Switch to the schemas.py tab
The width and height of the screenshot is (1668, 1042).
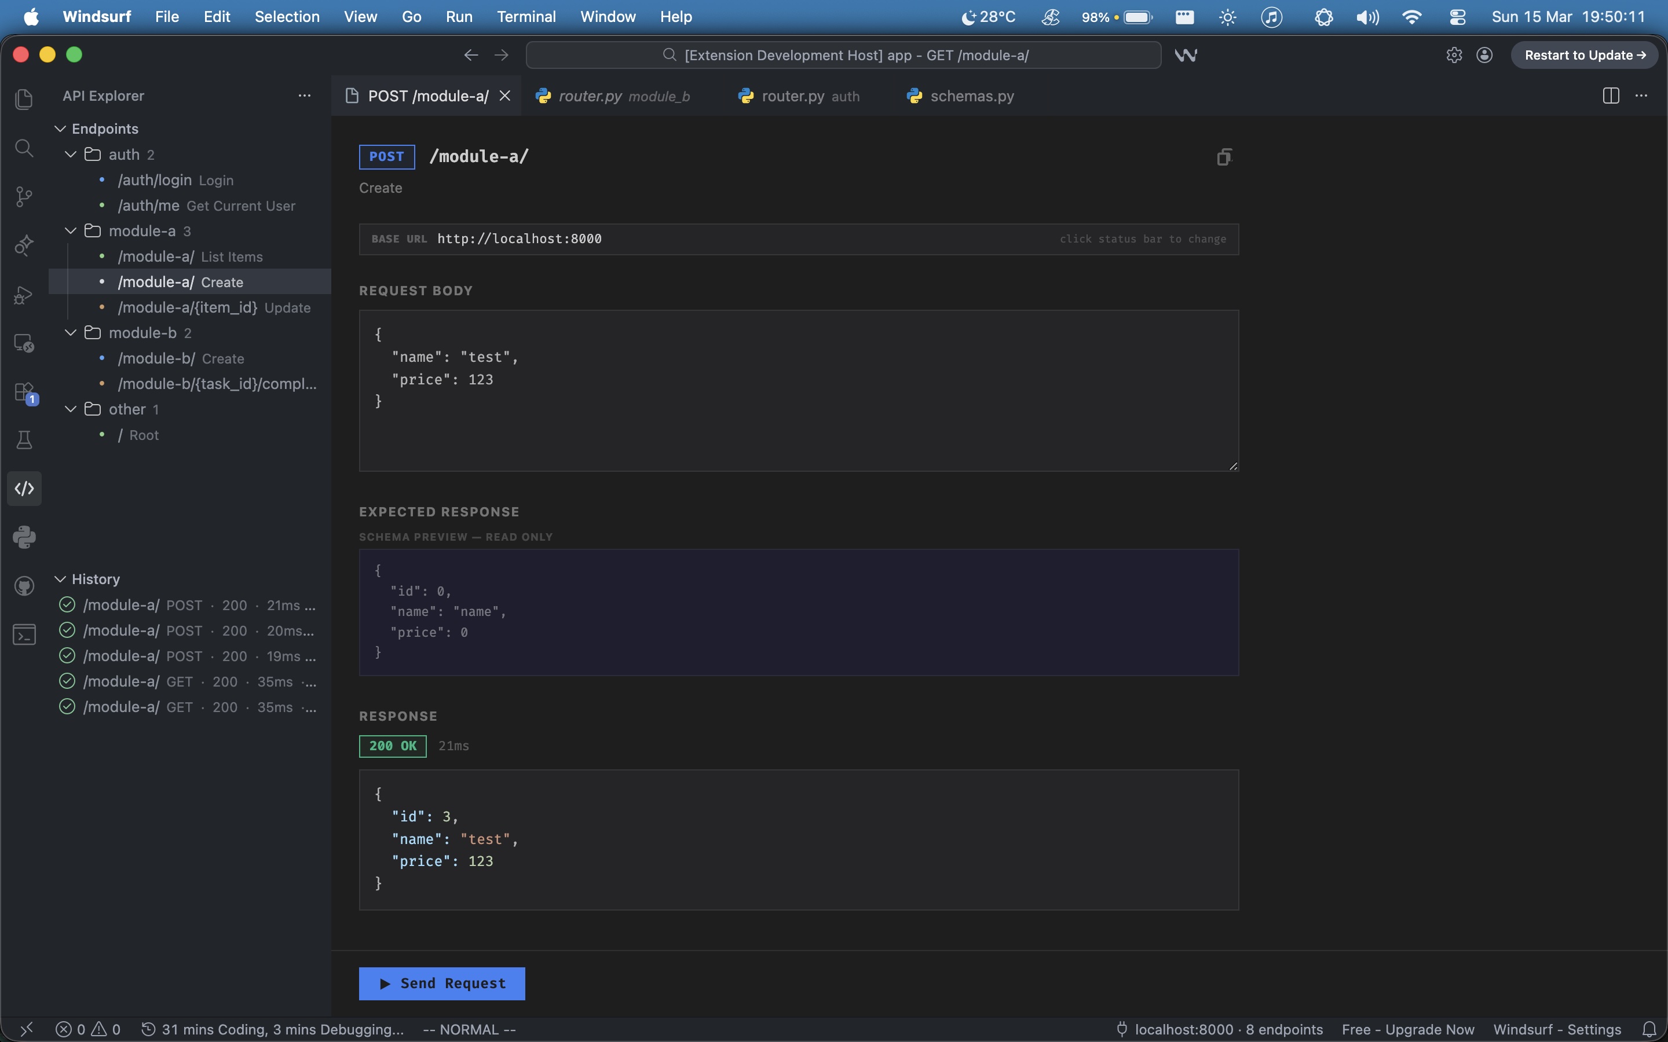971,96
